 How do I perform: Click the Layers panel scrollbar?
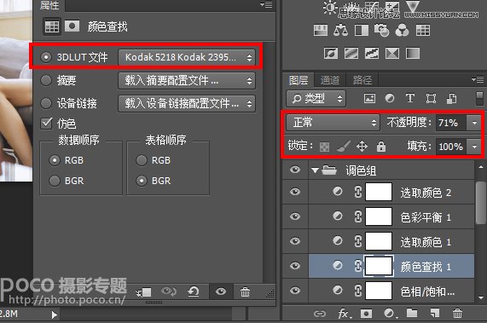tap(481, 203)
